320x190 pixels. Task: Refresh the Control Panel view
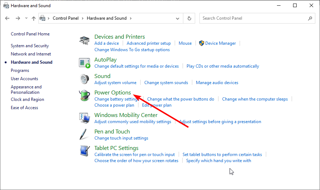pos(189,18)
